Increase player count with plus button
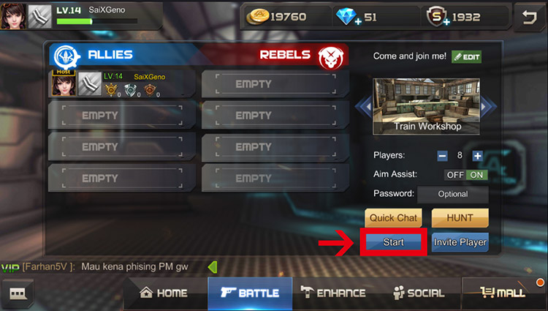548x311 pixels. pos(477,156)
